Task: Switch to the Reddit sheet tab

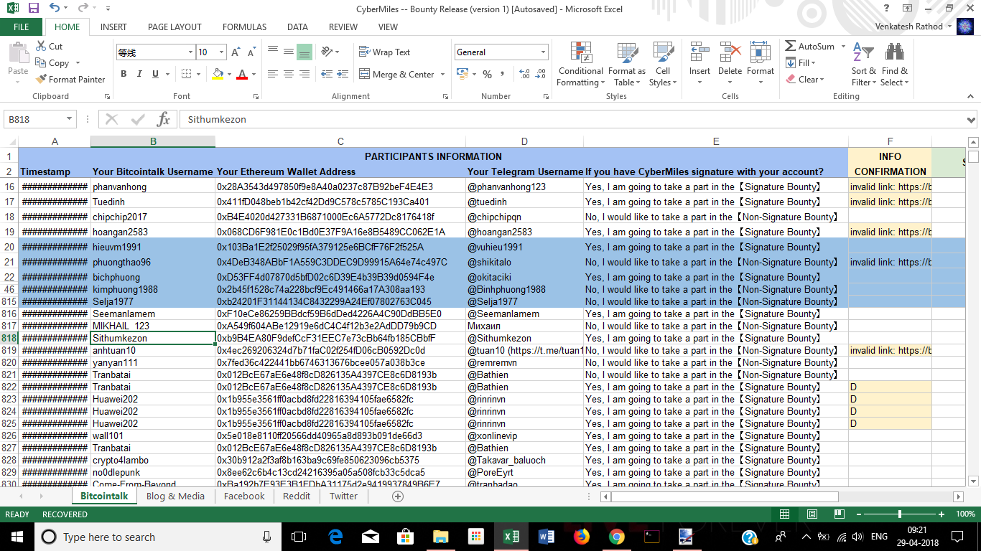Action: click(x=297, y=496)
